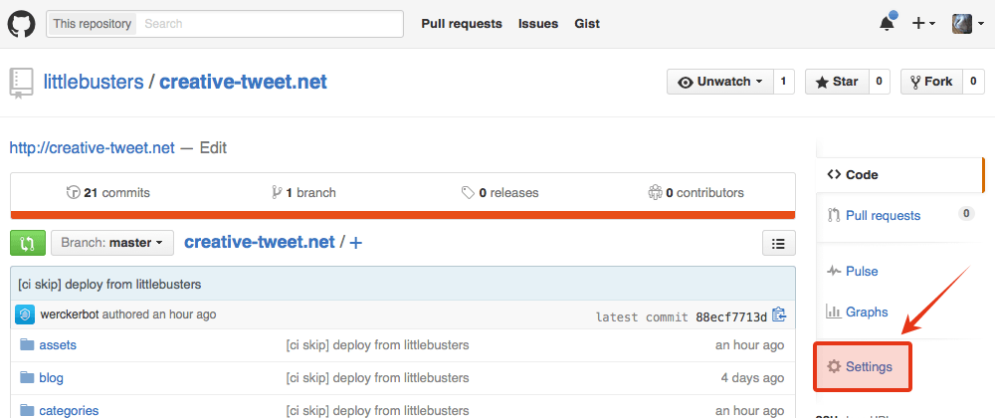The height and width of the screenshot is (418, 995).
Task: Select Pull requests in the top navigation
Action: pyautogui.click(x=462, y=23)
